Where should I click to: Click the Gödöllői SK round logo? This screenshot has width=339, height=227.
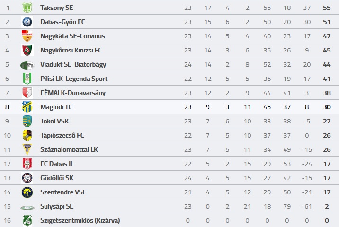(27, 178)
